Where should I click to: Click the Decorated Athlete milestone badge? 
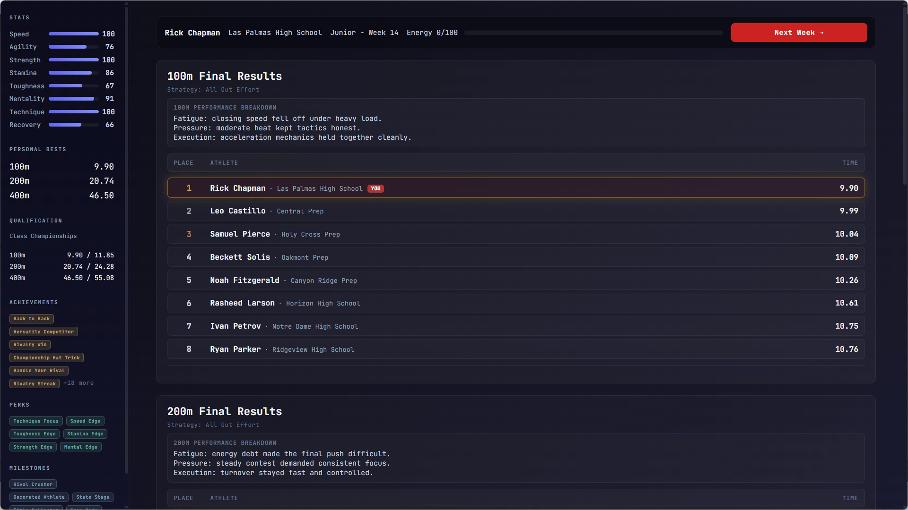(39, 497)
